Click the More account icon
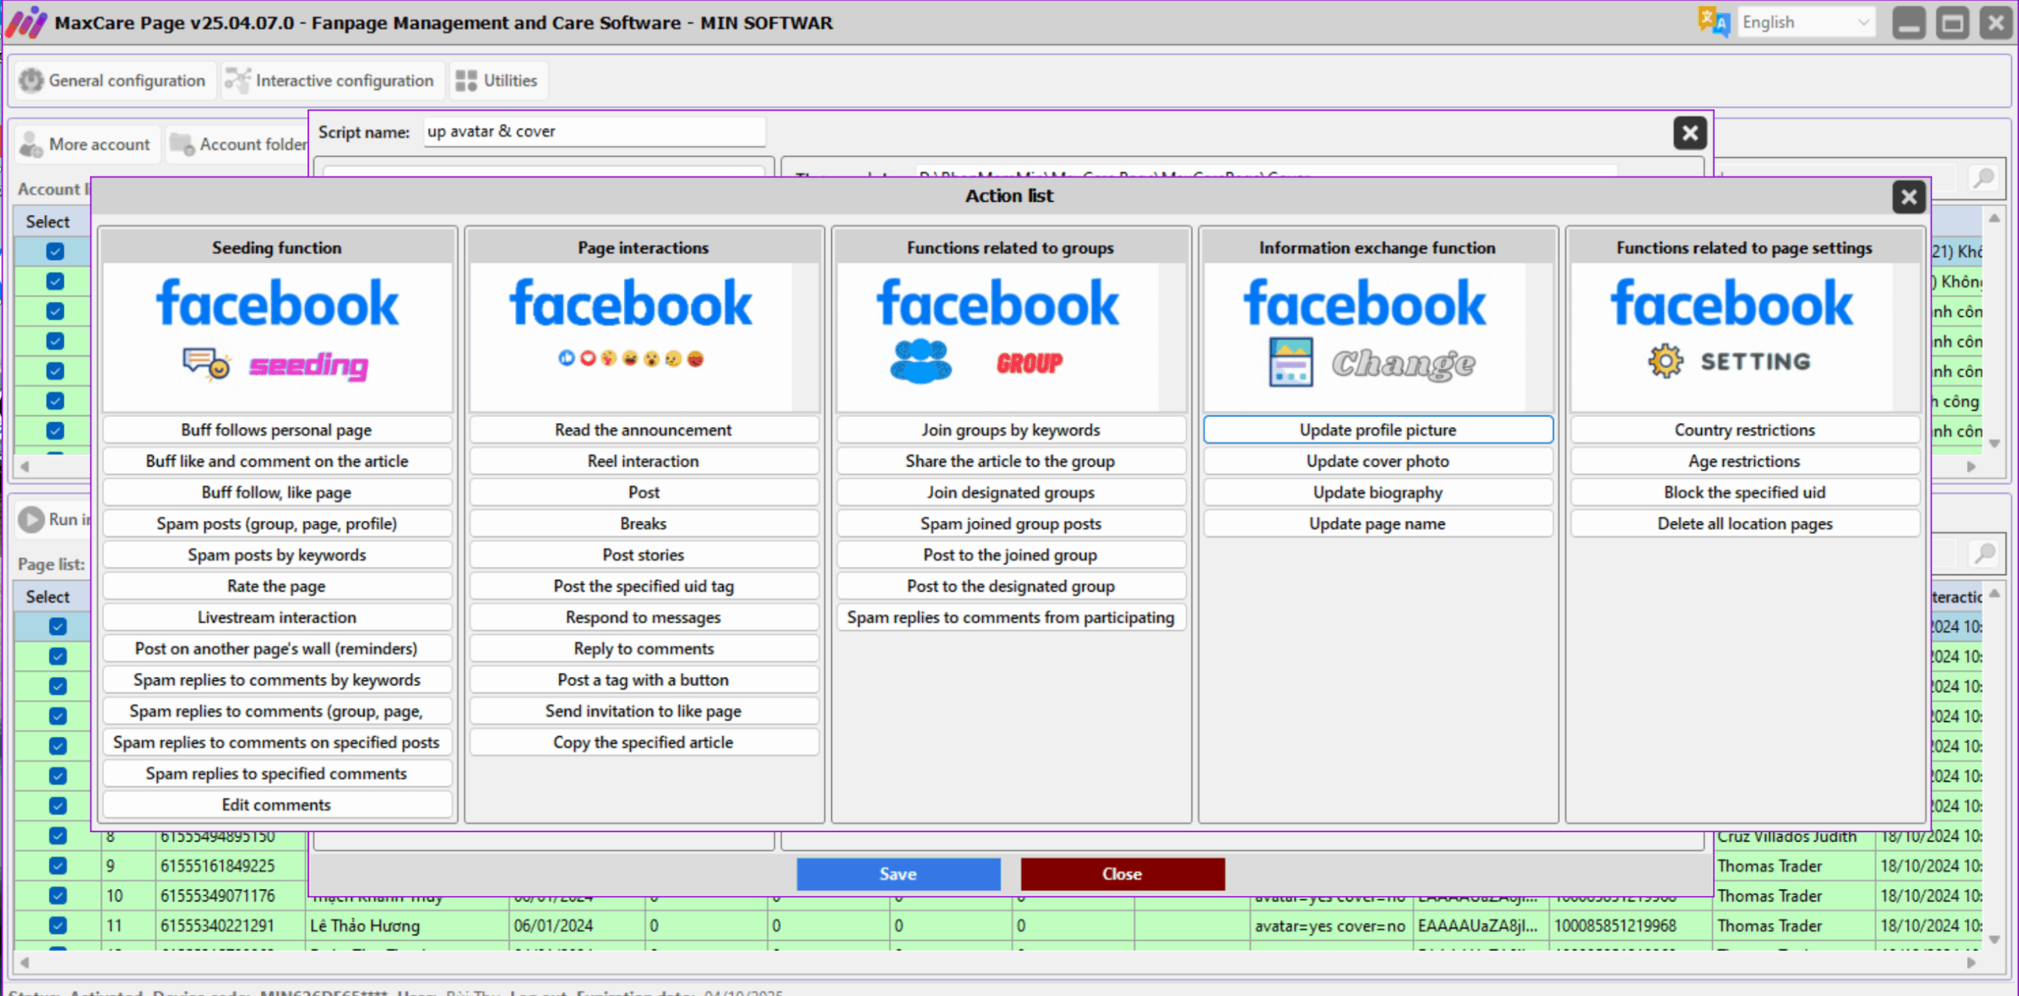The width and height of the screenshot is (2019, 996). (x=31, y=143)
